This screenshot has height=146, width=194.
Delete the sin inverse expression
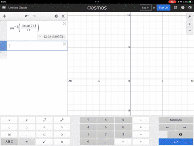pos(64,24)
